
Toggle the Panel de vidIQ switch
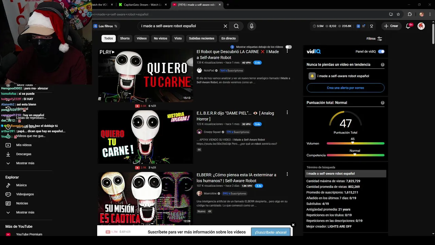click(381, 52)
